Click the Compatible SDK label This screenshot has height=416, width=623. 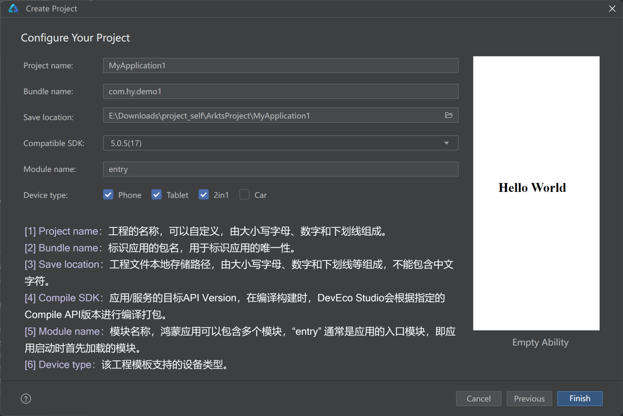click(x=54, y=143)
